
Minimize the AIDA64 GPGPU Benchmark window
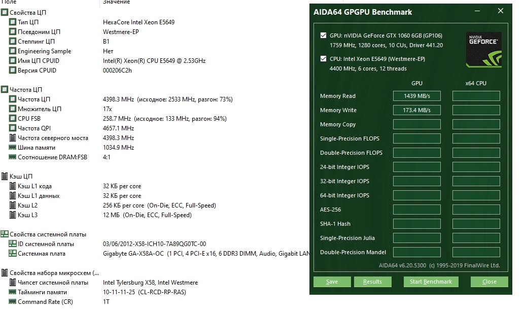tap(477, 11)
